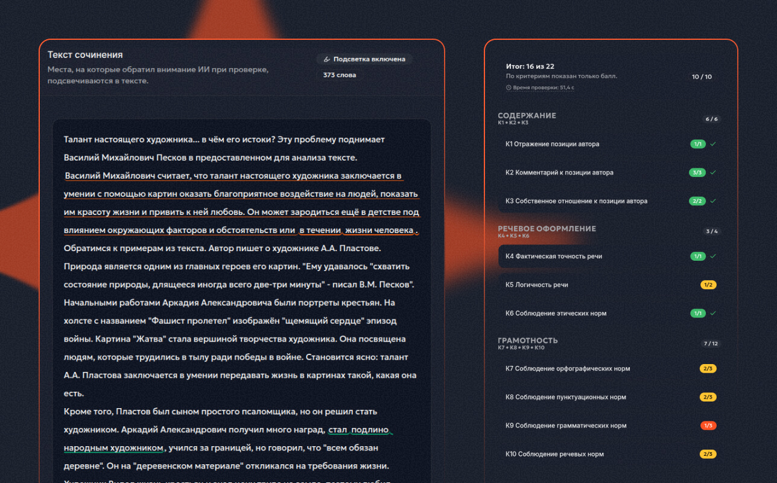The image size is (777, 483).
Task: Toggle the «Подсветка включена» highlight switch
Action: 364,59
